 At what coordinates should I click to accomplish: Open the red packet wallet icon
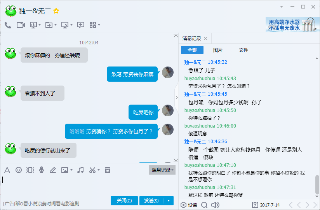tap(108, 170)
